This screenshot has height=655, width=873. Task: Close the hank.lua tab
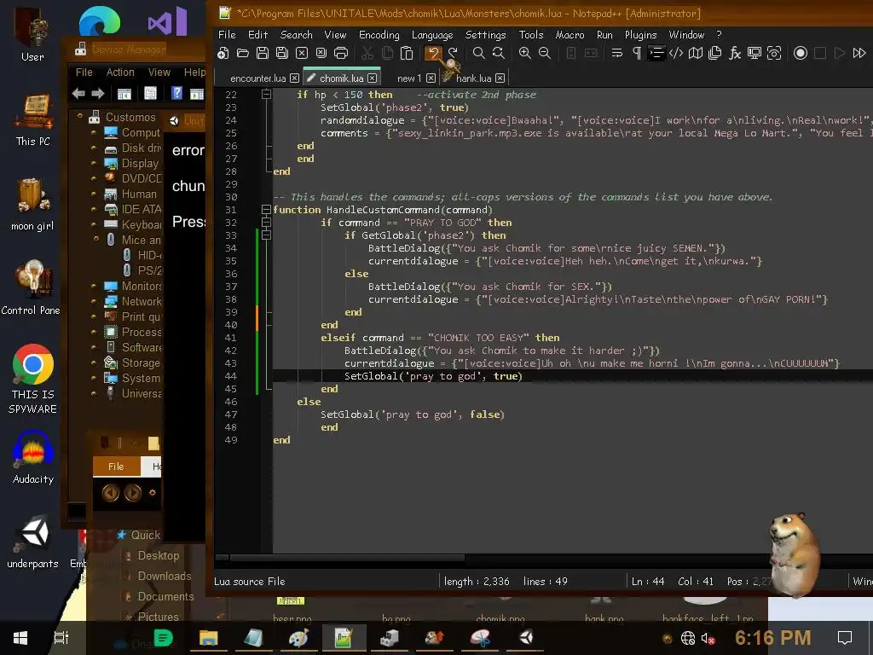pyautogui.click(x=500, y=78)
